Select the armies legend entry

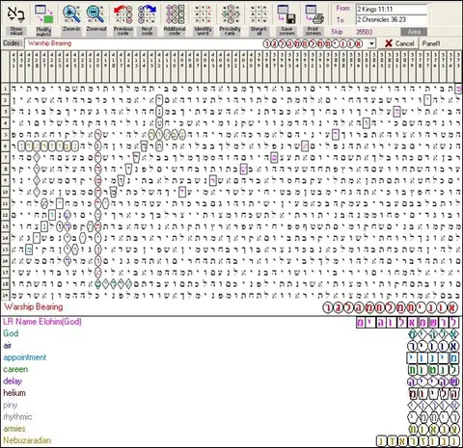pos(14,429)
